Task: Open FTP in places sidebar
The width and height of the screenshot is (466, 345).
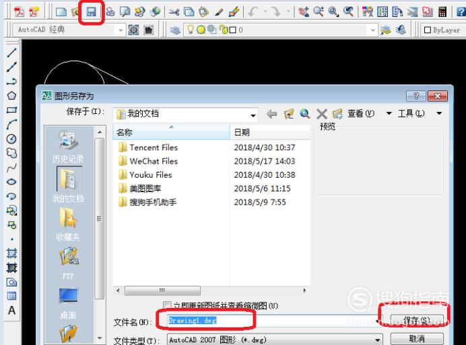Action: [x=68, y=263]
